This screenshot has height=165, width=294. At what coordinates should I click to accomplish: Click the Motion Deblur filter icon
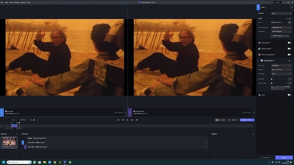tap(259, 49)
